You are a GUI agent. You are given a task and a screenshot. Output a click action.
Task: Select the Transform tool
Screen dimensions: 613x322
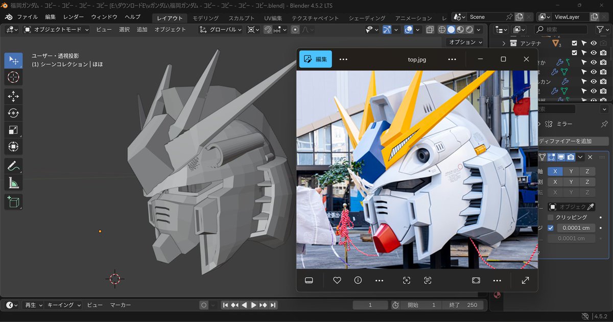tap(13, 147)
